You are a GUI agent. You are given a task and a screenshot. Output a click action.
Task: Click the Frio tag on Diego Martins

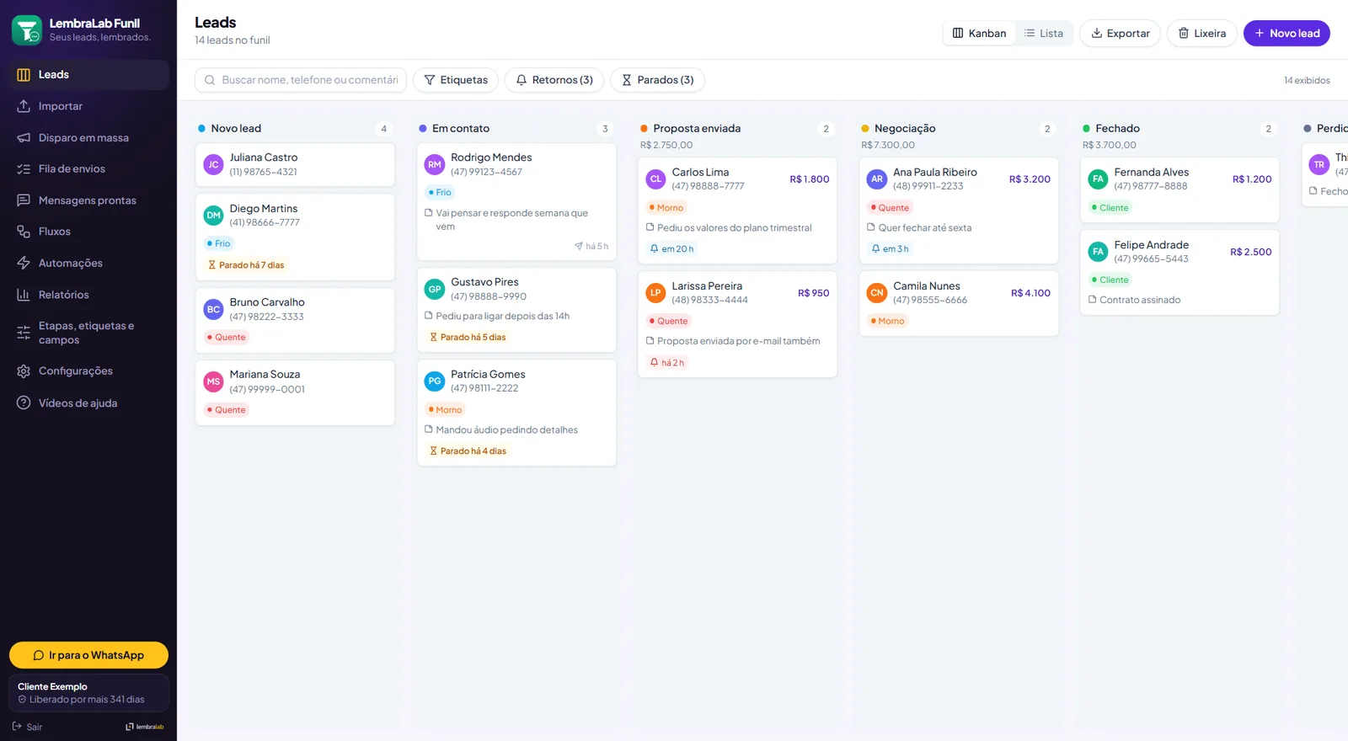[218, 244]
